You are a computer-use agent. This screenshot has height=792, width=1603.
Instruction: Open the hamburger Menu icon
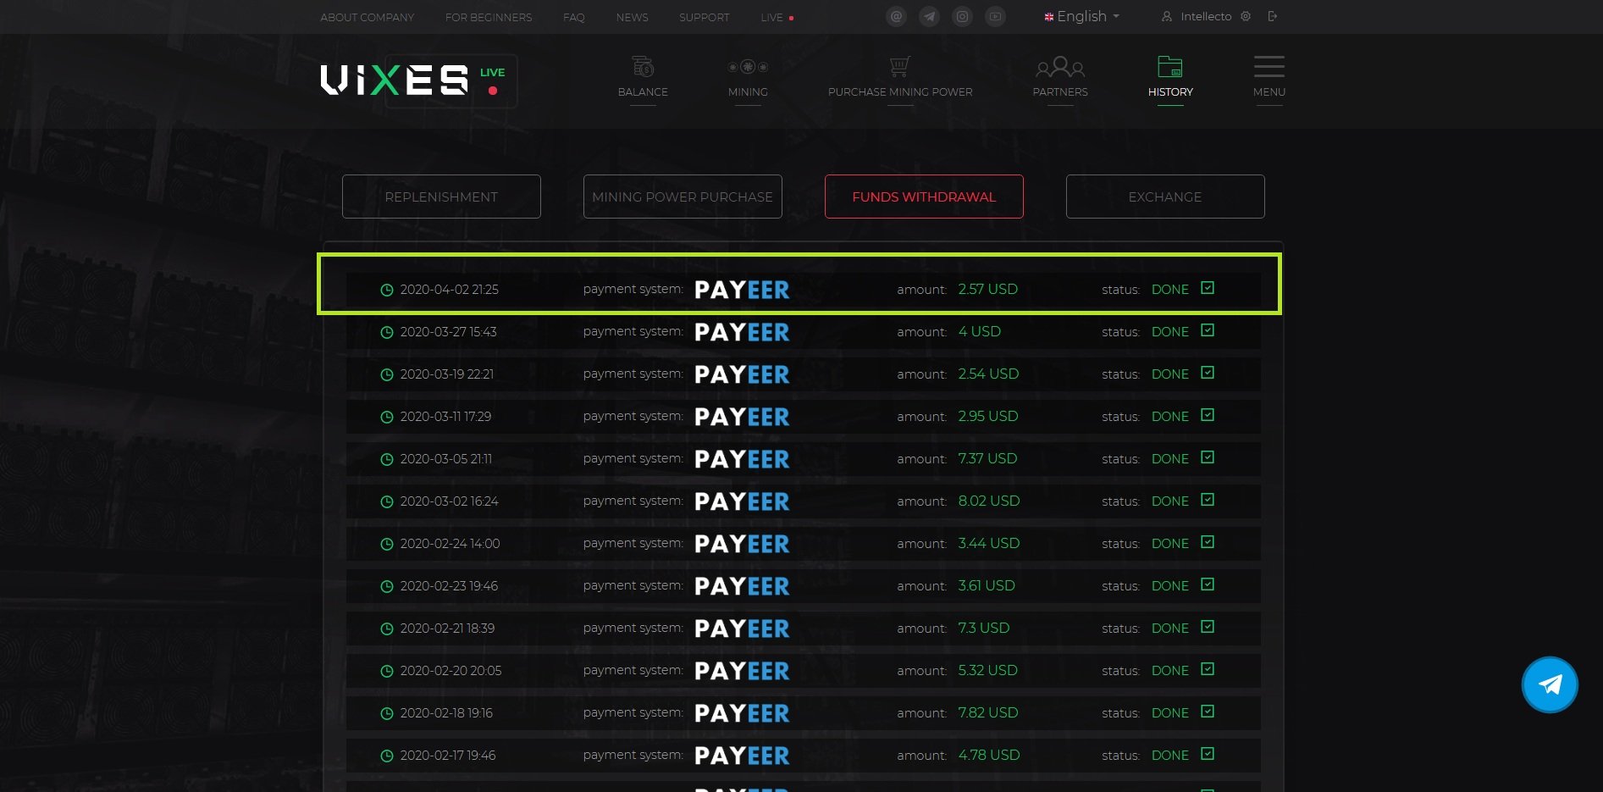coord(1269,66)
